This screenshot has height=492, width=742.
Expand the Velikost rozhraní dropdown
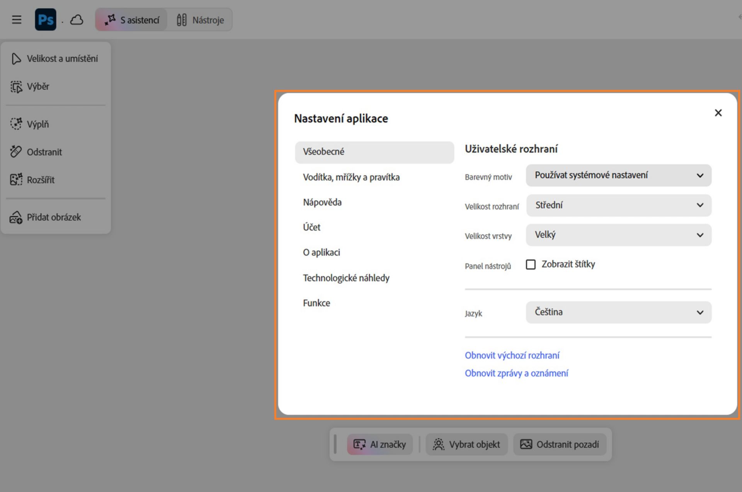coord(618,205)
